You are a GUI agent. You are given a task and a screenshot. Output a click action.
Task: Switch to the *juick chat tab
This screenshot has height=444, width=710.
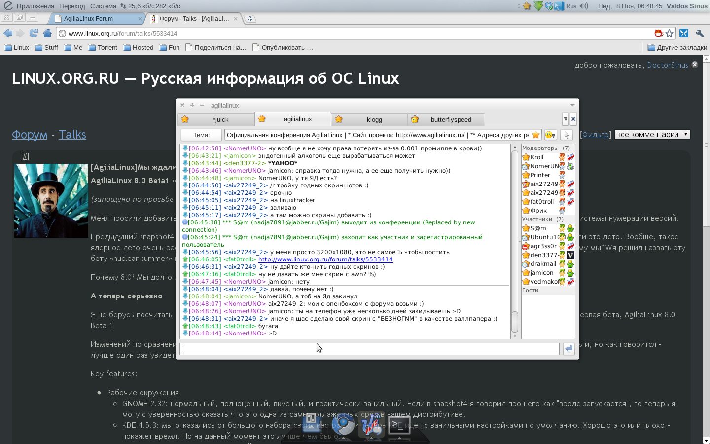[x=216, y=119]
